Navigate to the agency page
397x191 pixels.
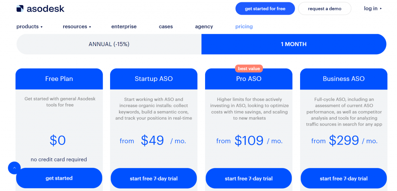click(204, 27)
